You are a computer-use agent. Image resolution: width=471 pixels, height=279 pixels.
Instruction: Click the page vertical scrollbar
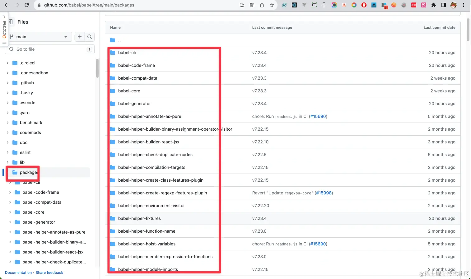pos(468,30)
